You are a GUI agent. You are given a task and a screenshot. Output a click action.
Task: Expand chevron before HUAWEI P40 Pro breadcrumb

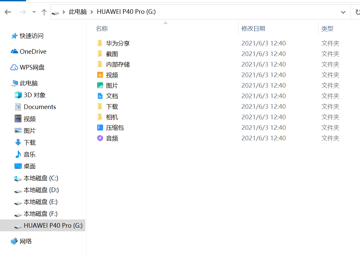pyautogui.click(x=92, y=12)
